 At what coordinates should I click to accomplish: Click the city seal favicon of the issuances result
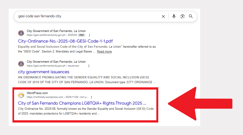(x=21, y=64)
